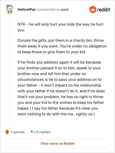Viewport: 115px width, 153px height.
Task: Follow the blue "post" link
Action: (x=65, y=9)
